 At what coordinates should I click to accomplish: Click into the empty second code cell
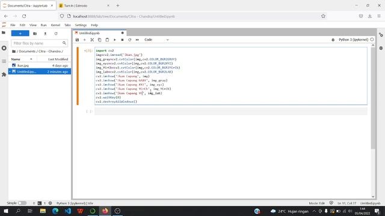pos(231,112)
